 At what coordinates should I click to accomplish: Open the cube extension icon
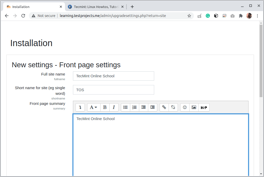click(x=216, y=16)
